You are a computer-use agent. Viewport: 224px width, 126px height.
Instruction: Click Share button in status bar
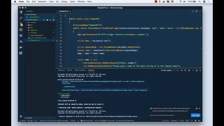click(x=73, y=120)
